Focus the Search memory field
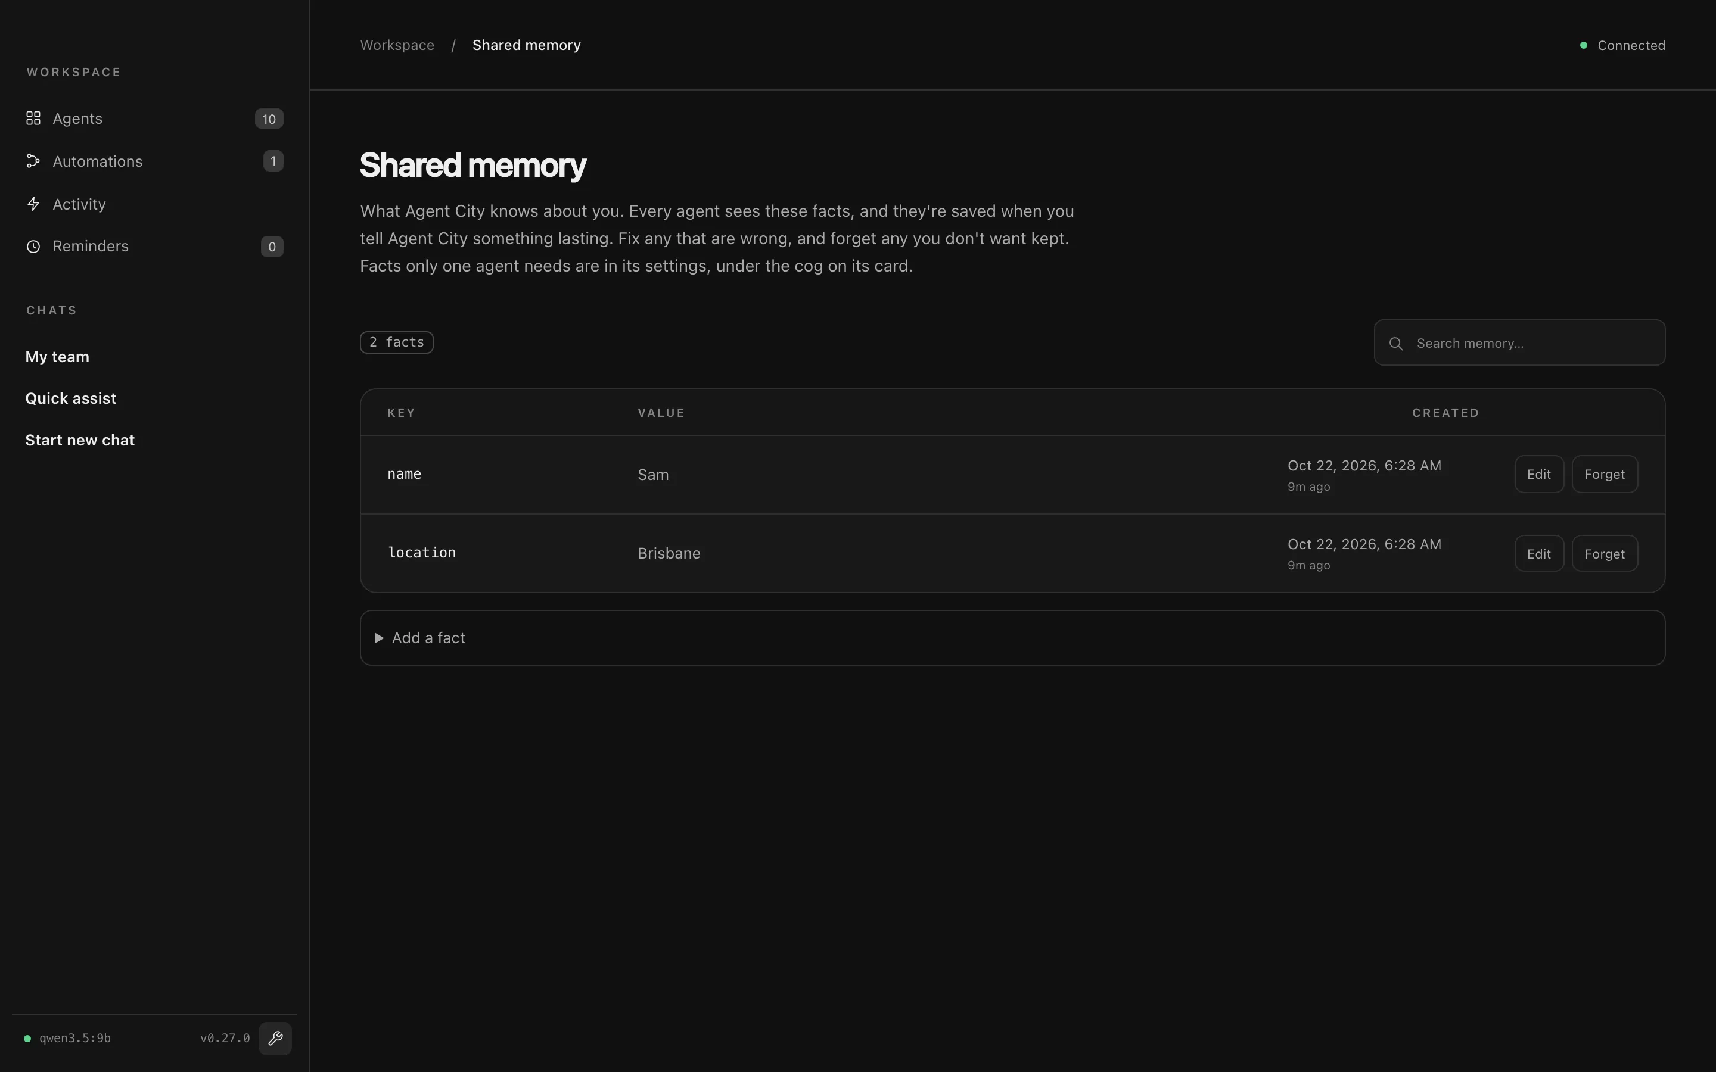This screenshot has width=1716, height=1072. 1519,342
